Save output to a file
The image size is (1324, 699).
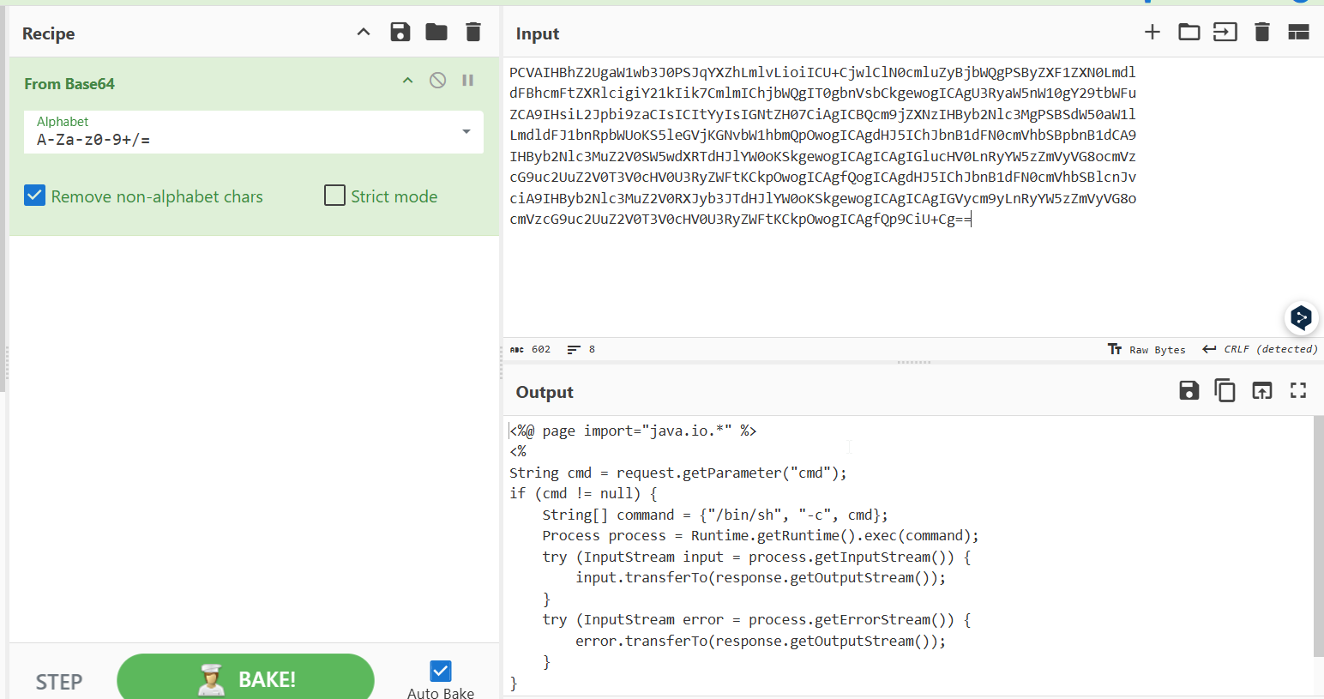pos(1189,391)
